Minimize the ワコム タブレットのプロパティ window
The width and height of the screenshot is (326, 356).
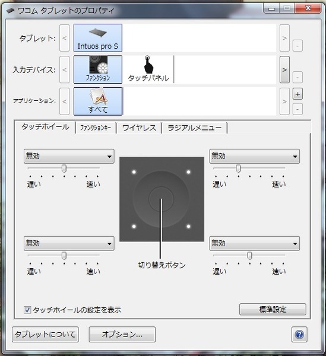pyautogui.click(x=271, y=9)
